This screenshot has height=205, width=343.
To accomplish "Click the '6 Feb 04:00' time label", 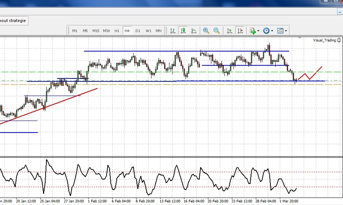I will point(121,201).
